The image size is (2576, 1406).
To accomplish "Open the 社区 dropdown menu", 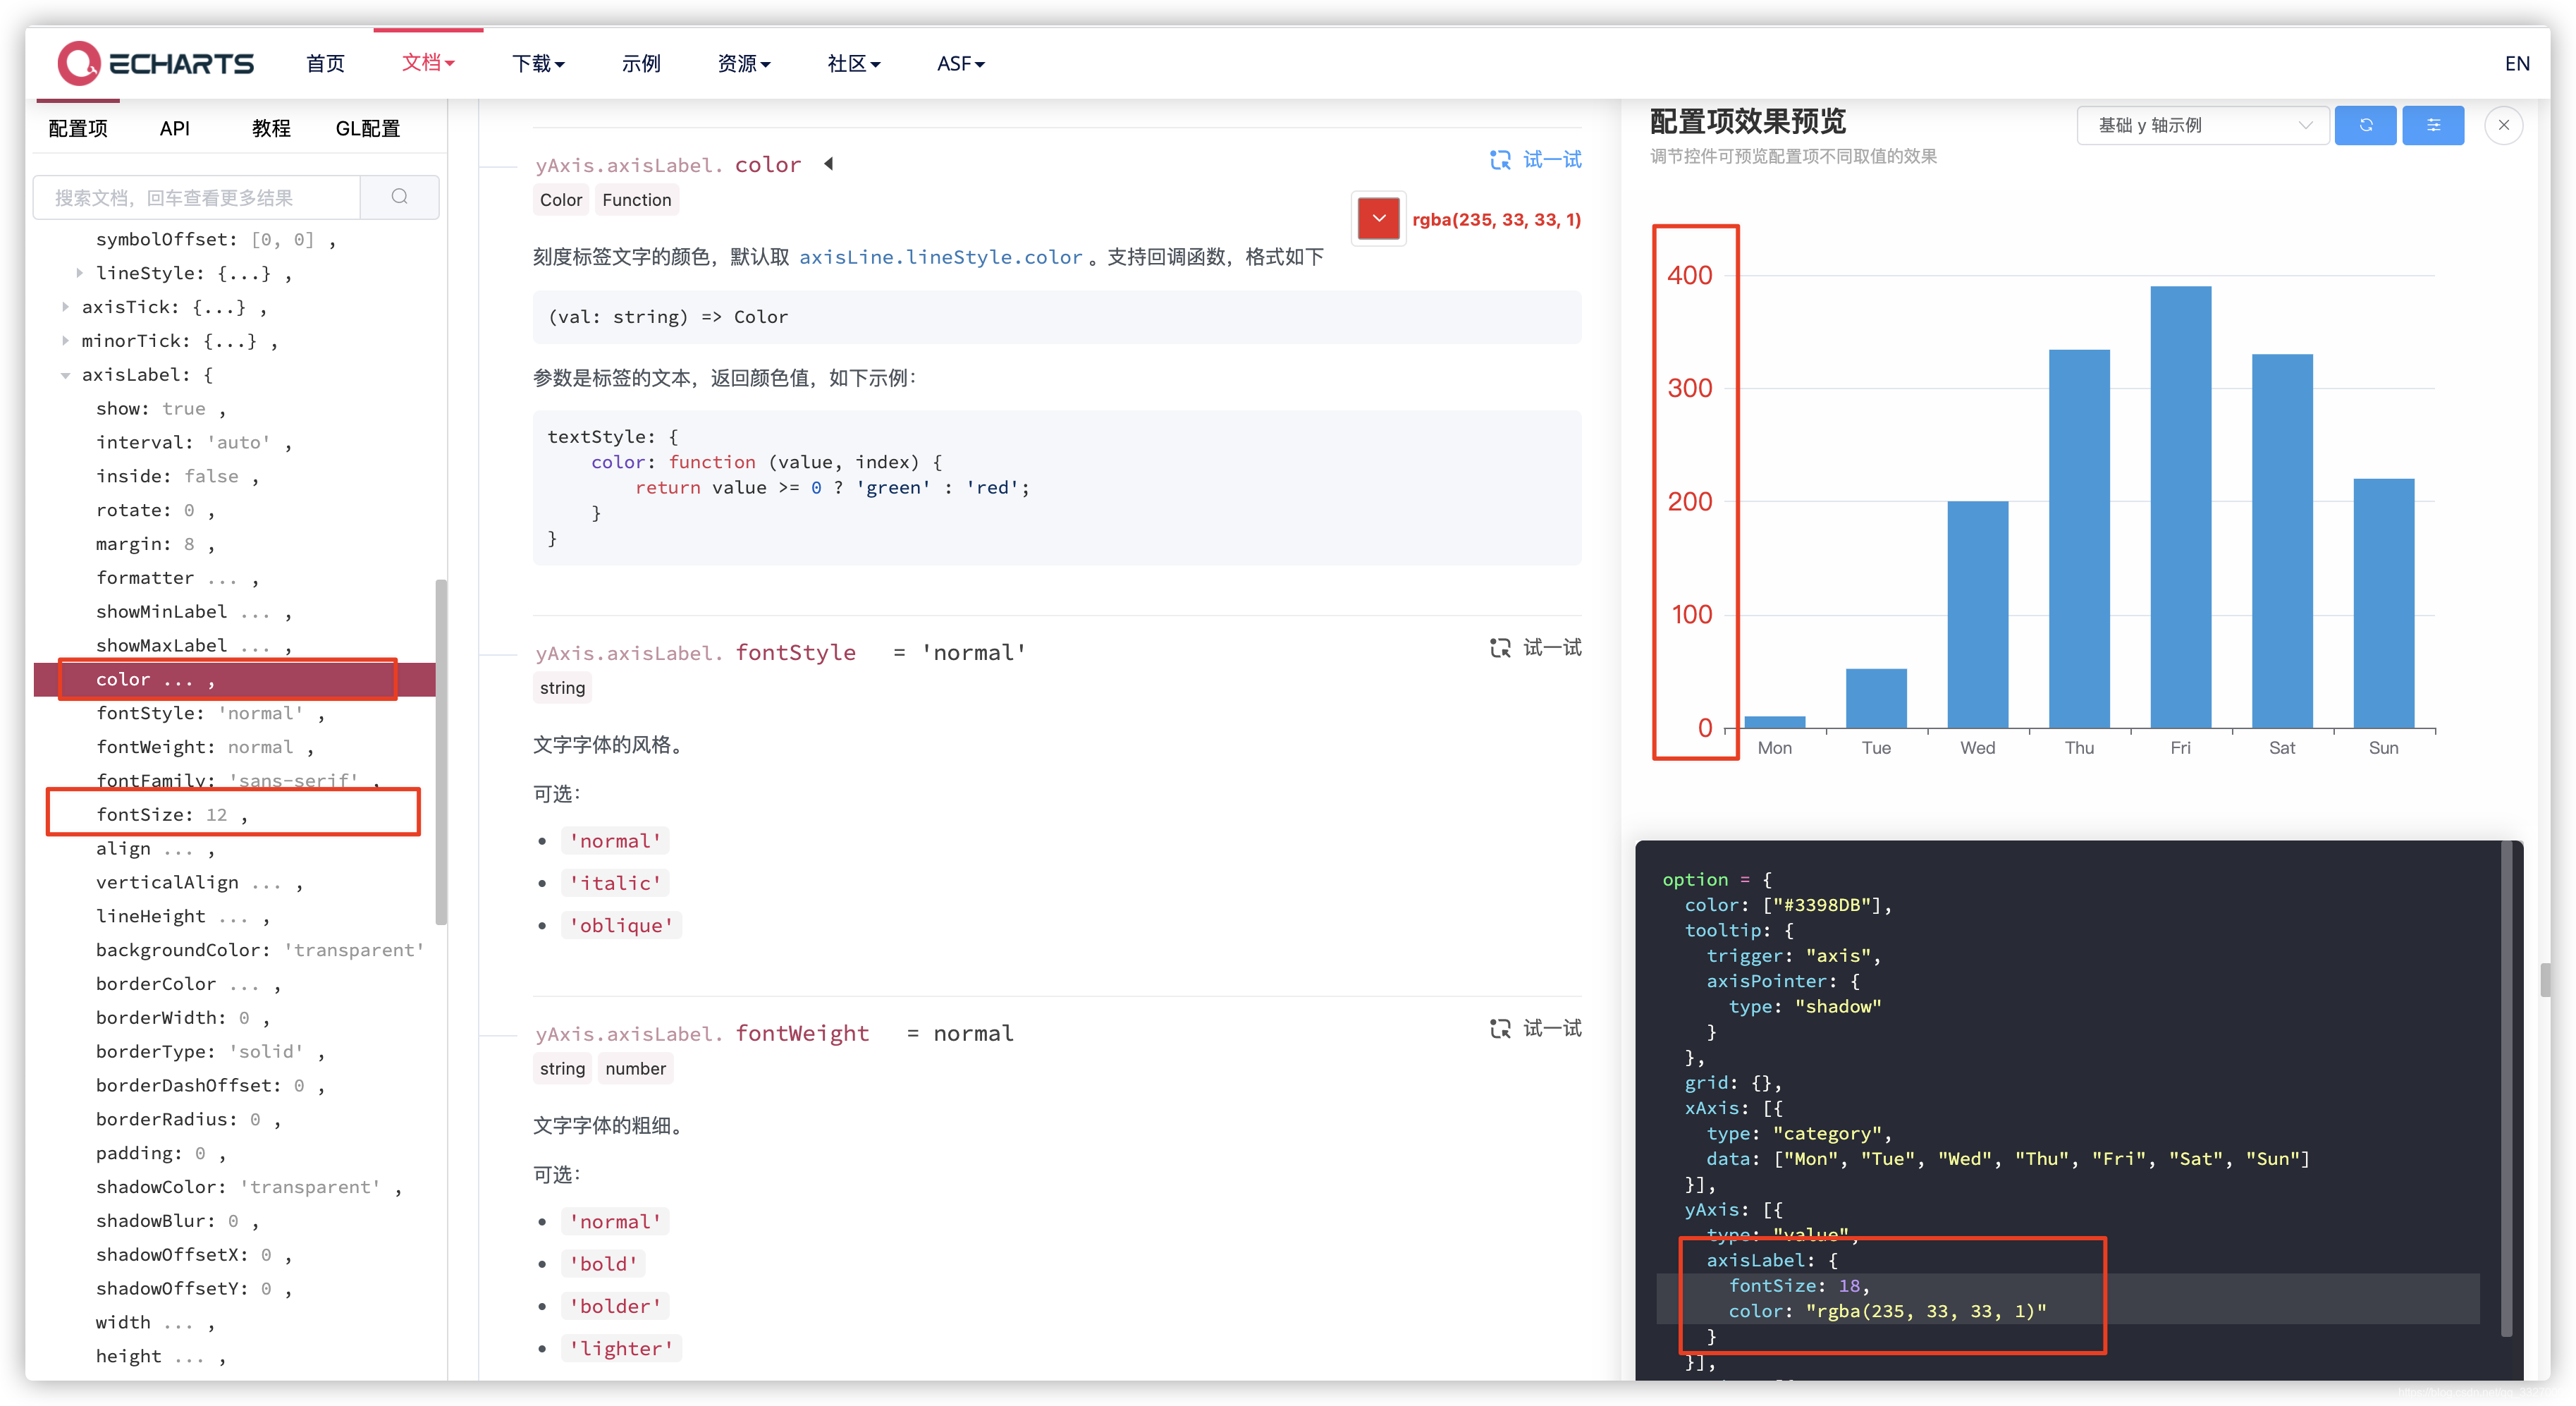I will click(x=854, y=64).
